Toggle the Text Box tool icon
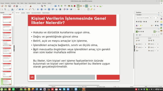The width and height of the screenshot is (163, 91). [x=78, y=6]
